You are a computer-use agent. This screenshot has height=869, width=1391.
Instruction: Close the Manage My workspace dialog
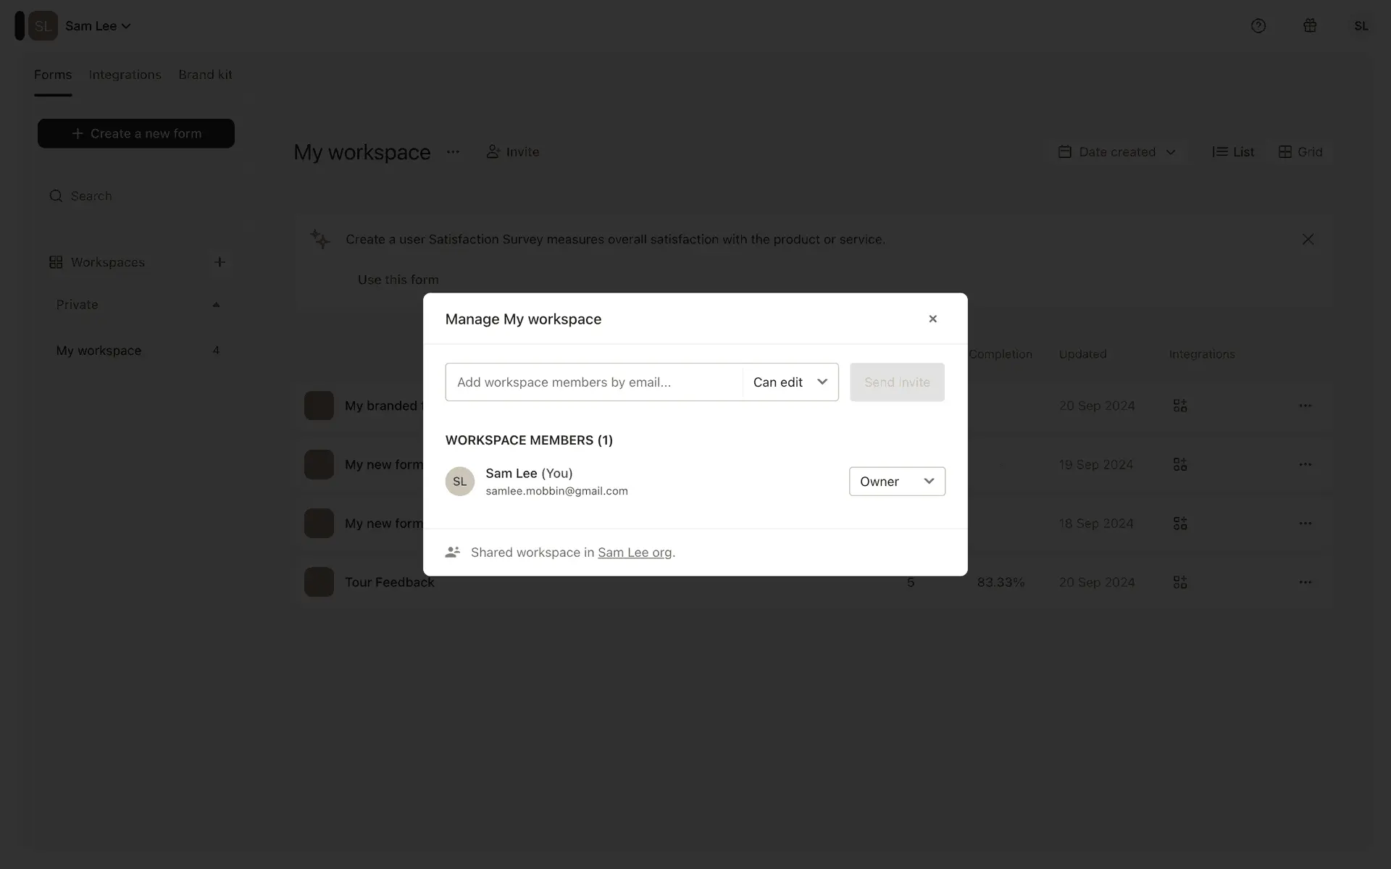click(932, 319)
